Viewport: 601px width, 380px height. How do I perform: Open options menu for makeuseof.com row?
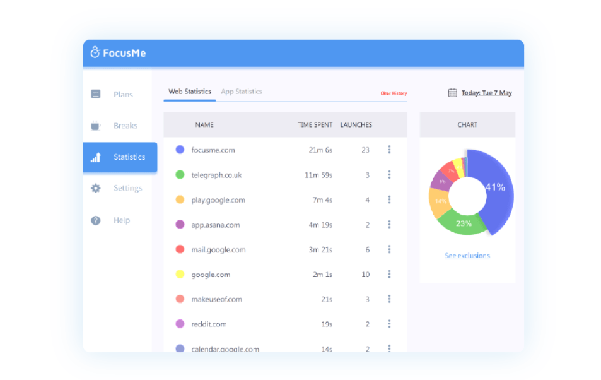tap(389, 299)
